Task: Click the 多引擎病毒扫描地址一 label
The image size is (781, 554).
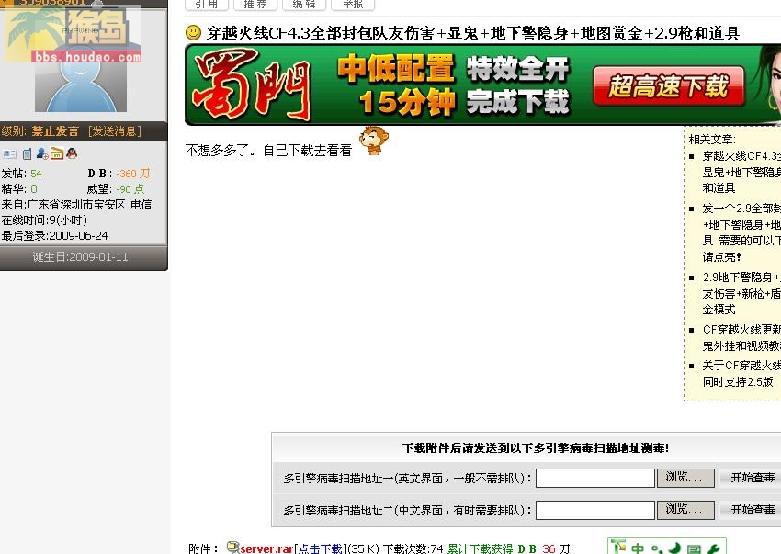Action: 407,479
